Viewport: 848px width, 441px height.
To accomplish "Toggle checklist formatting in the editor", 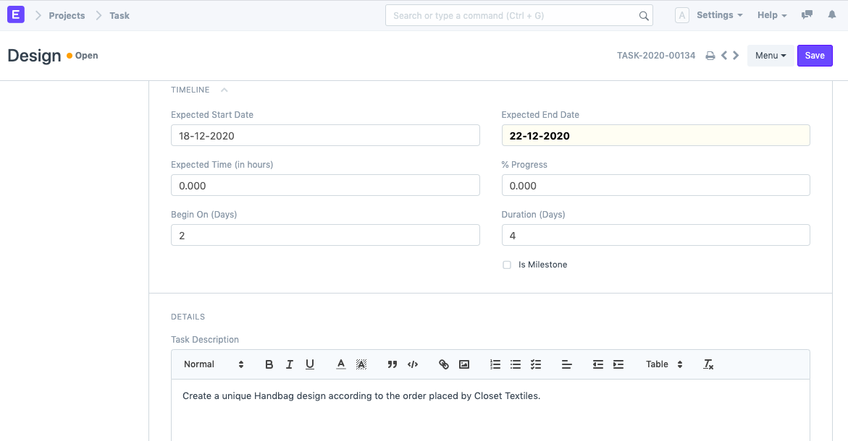I will pos(535,364).
